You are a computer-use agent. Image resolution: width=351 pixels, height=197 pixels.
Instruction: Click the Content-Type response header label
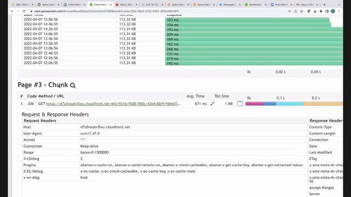point(320,127)
